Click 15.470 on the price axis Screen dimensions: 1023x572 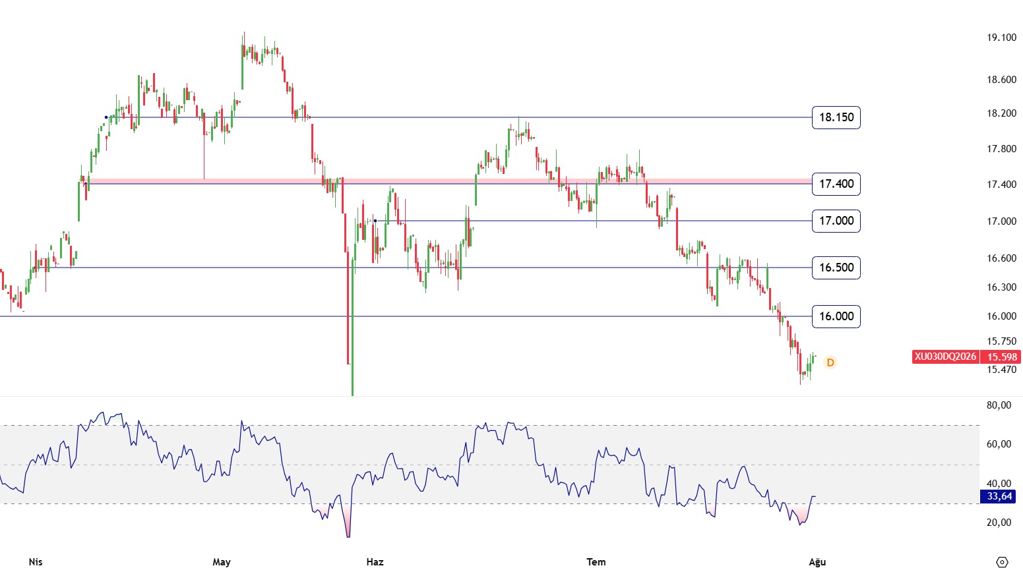coord(1001,370)
